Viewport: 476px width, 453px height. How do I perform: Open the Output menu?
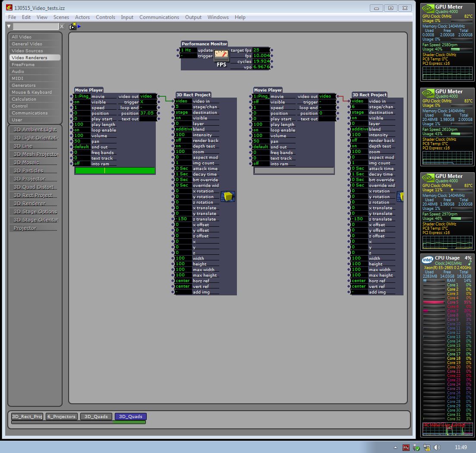pyautogui.click(x=193, y=17)
